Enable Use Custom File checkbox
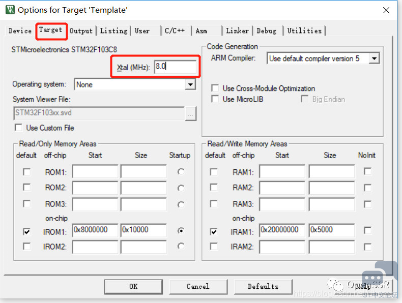Viewport: 402px width, 303px height. 19,127
